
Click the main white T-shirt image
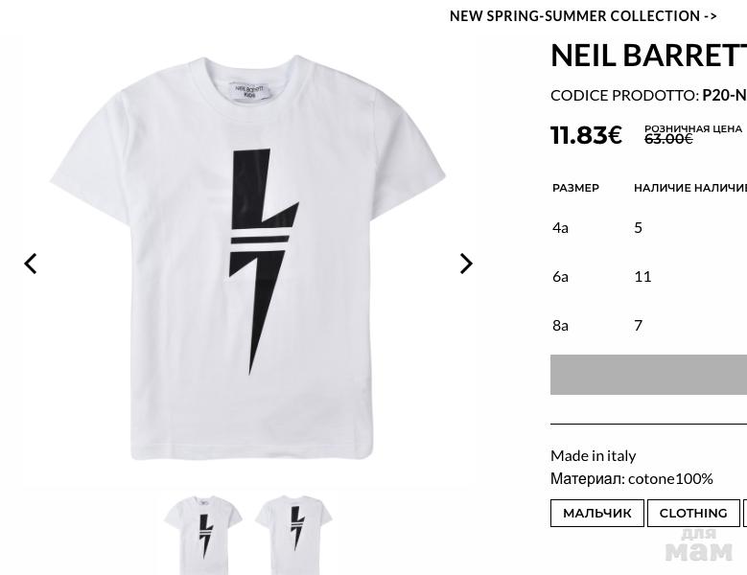click(x=249, y=259)
